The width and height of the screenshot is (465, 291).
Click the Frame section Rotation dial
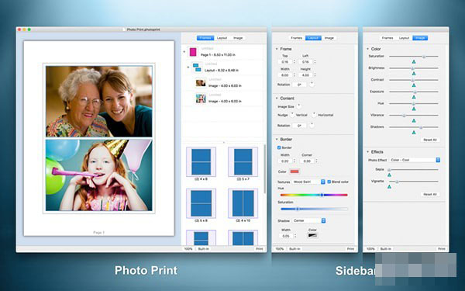coord(312,84)
